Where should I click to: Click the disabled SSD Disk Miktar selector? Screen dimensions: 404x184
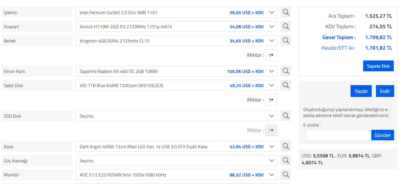[x=271, y=130]
